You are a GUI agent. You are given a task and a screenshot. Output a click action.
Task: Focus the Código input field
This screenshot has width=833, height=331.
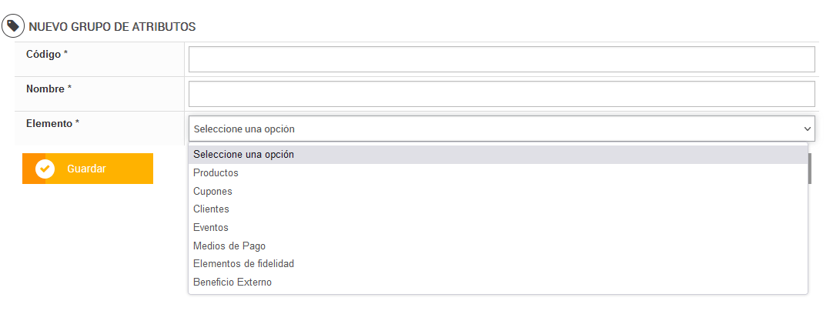click(x=501, y=59)
